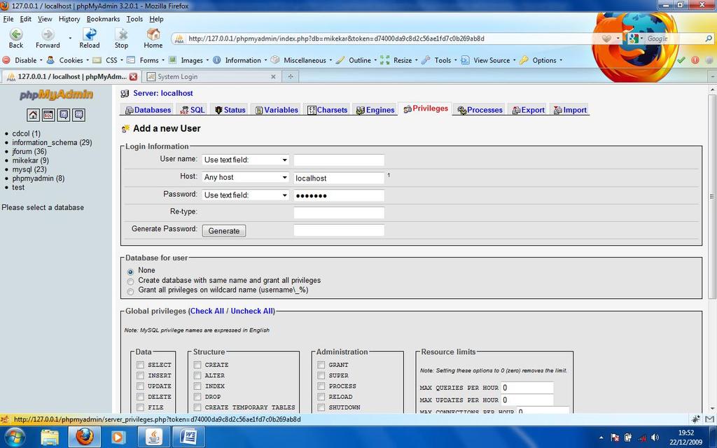This screenshot has width=717, height=448.
Task: Tick the SUPER privilege checkbox
Action: (x=321, y=375)
